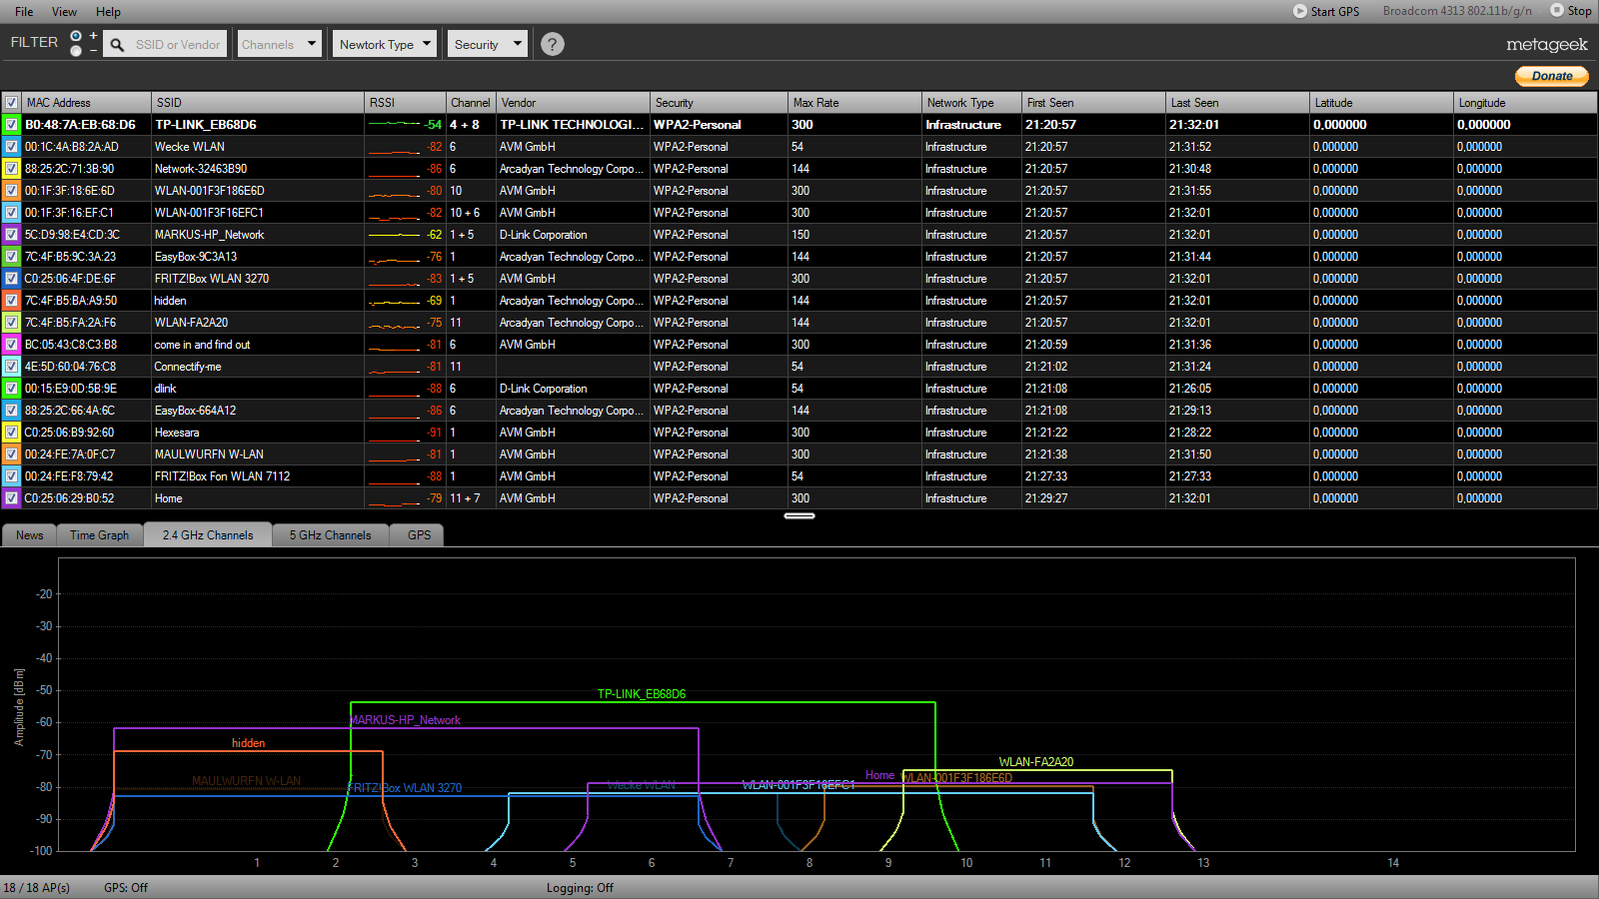Toggle the MARKUS-HP_Network row checkbox
The width and height of the screenshot is (1599, 899).
pyautogui.click(x=11, y=235)
